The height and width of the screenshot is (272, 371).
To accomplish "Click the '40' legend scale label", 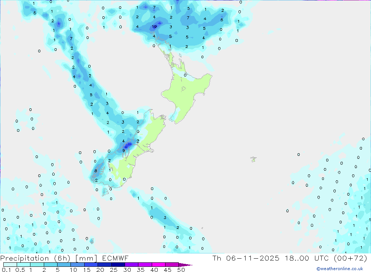I will pyautogui.click(x=154, y=270).
